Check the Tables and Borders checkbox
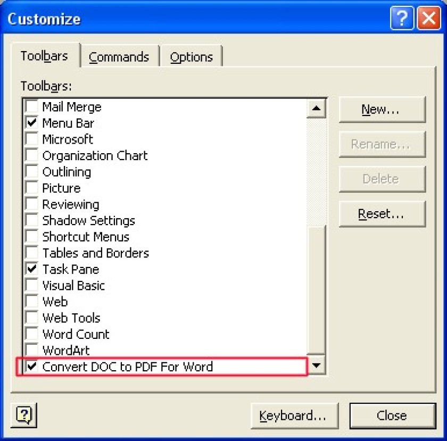This screenshot has width=447, height=441. point(31,253)
